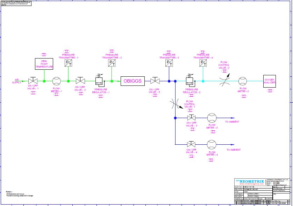The width and height of the screenshot is (293, 206).
Task: Click the OBIGGS block
Action: [x=133, y=81]
